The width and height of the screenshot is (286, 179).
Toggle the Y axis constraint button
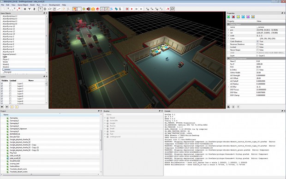30,9
